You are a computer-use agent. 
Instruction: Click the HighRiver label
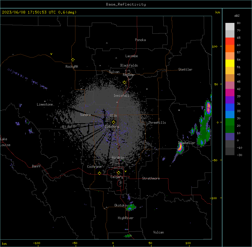pyautogui.click(x=126, y=218)
